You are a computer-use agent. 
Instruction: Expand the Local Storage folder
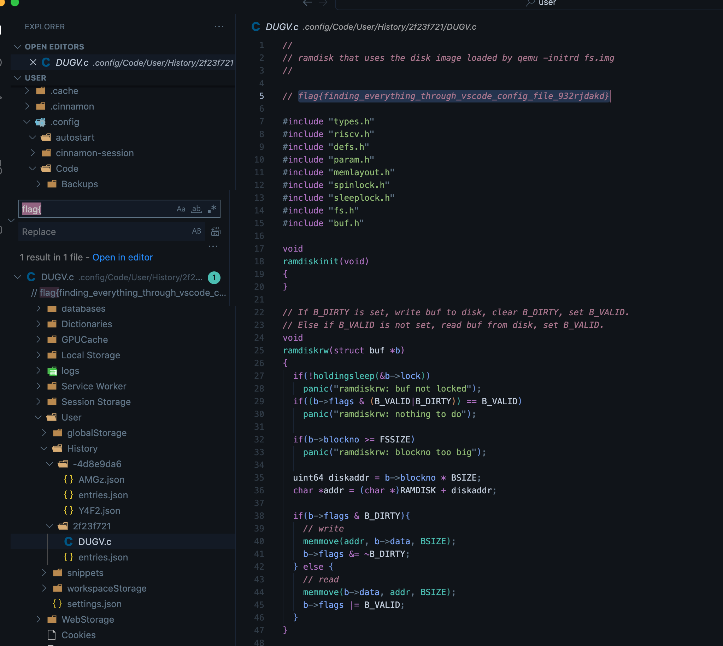point(38,355)
